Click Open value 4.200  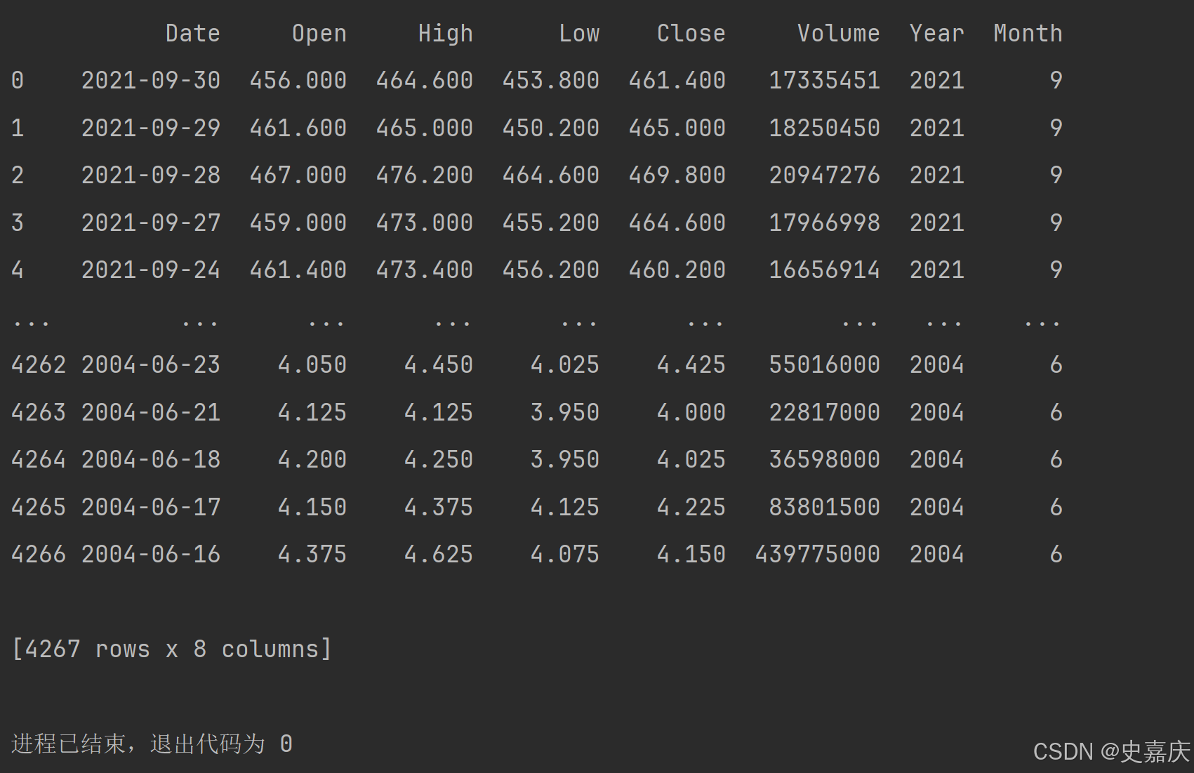[312, 459]
